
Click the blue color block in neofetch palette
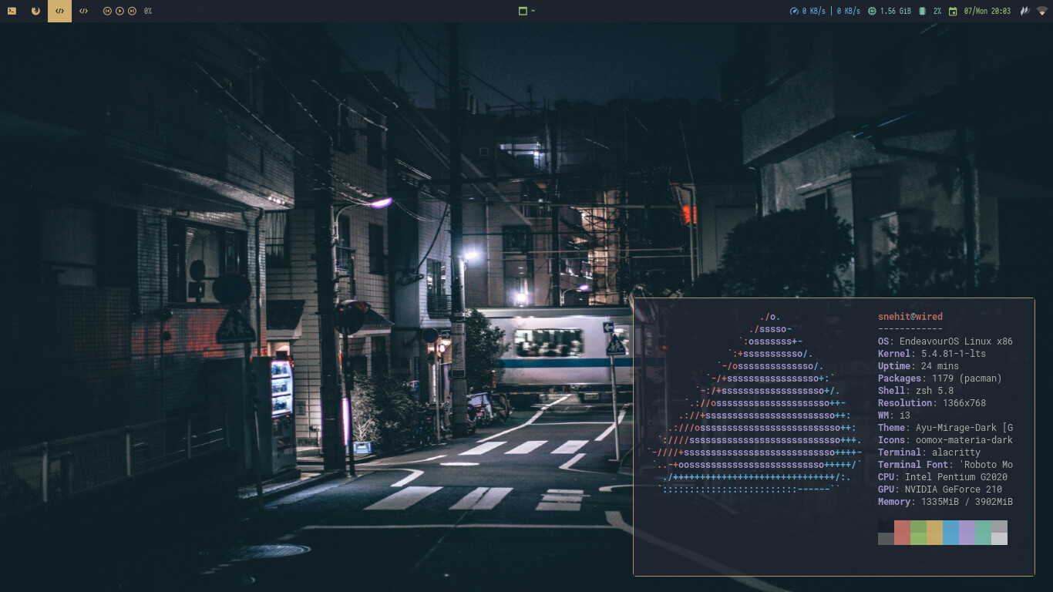click(950, 532)
